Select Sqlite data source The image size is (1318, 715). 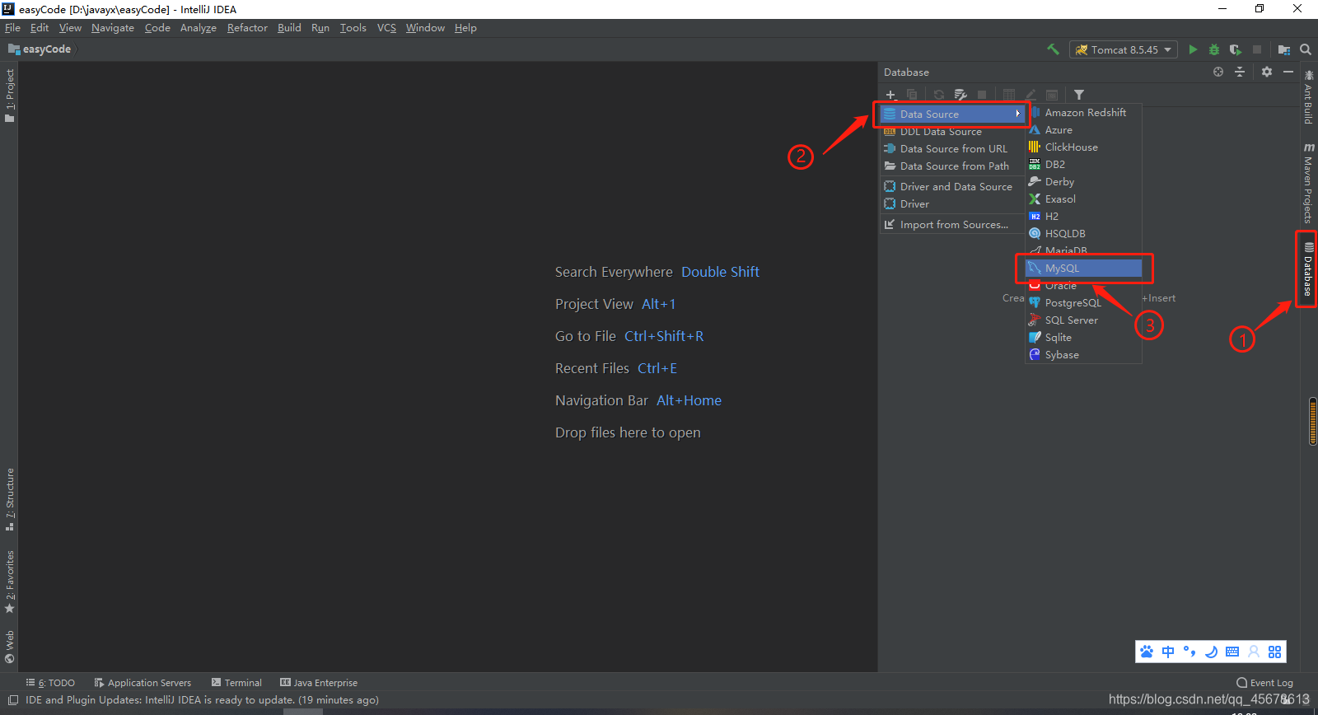[1083, 338]
